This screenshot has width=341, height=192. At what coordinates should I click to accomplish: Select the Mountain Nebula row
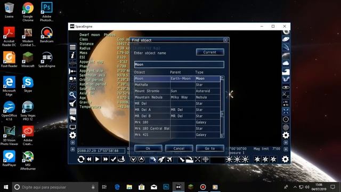[177, 97]
